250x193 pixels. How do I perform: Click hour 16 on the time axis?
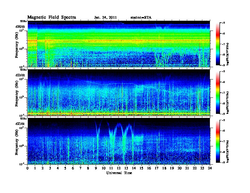tap(149, 168)
